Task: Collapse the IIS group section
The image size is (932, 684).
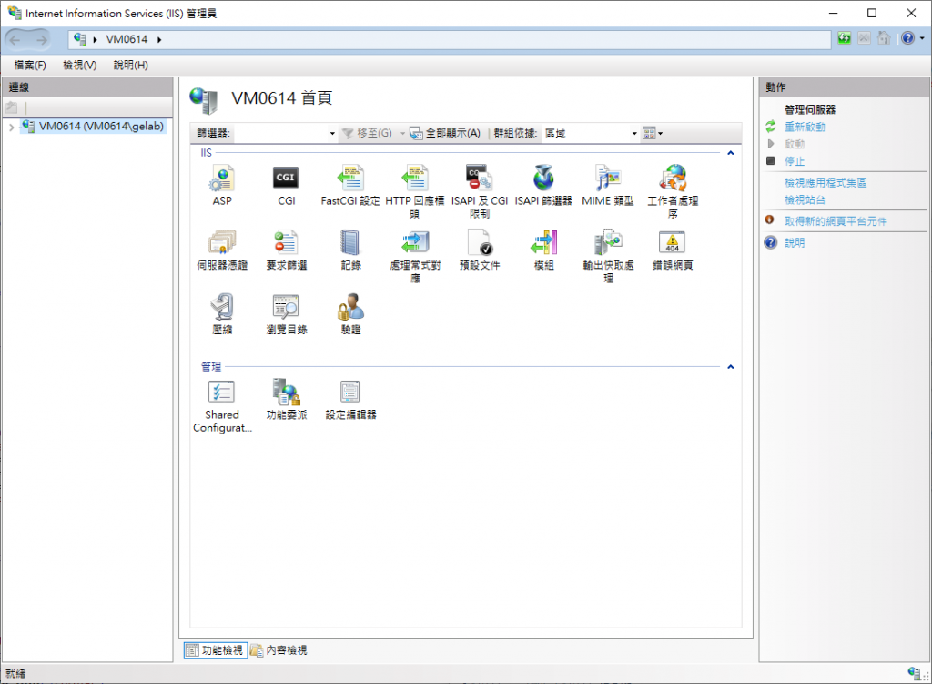Action: tap(731, 153)
